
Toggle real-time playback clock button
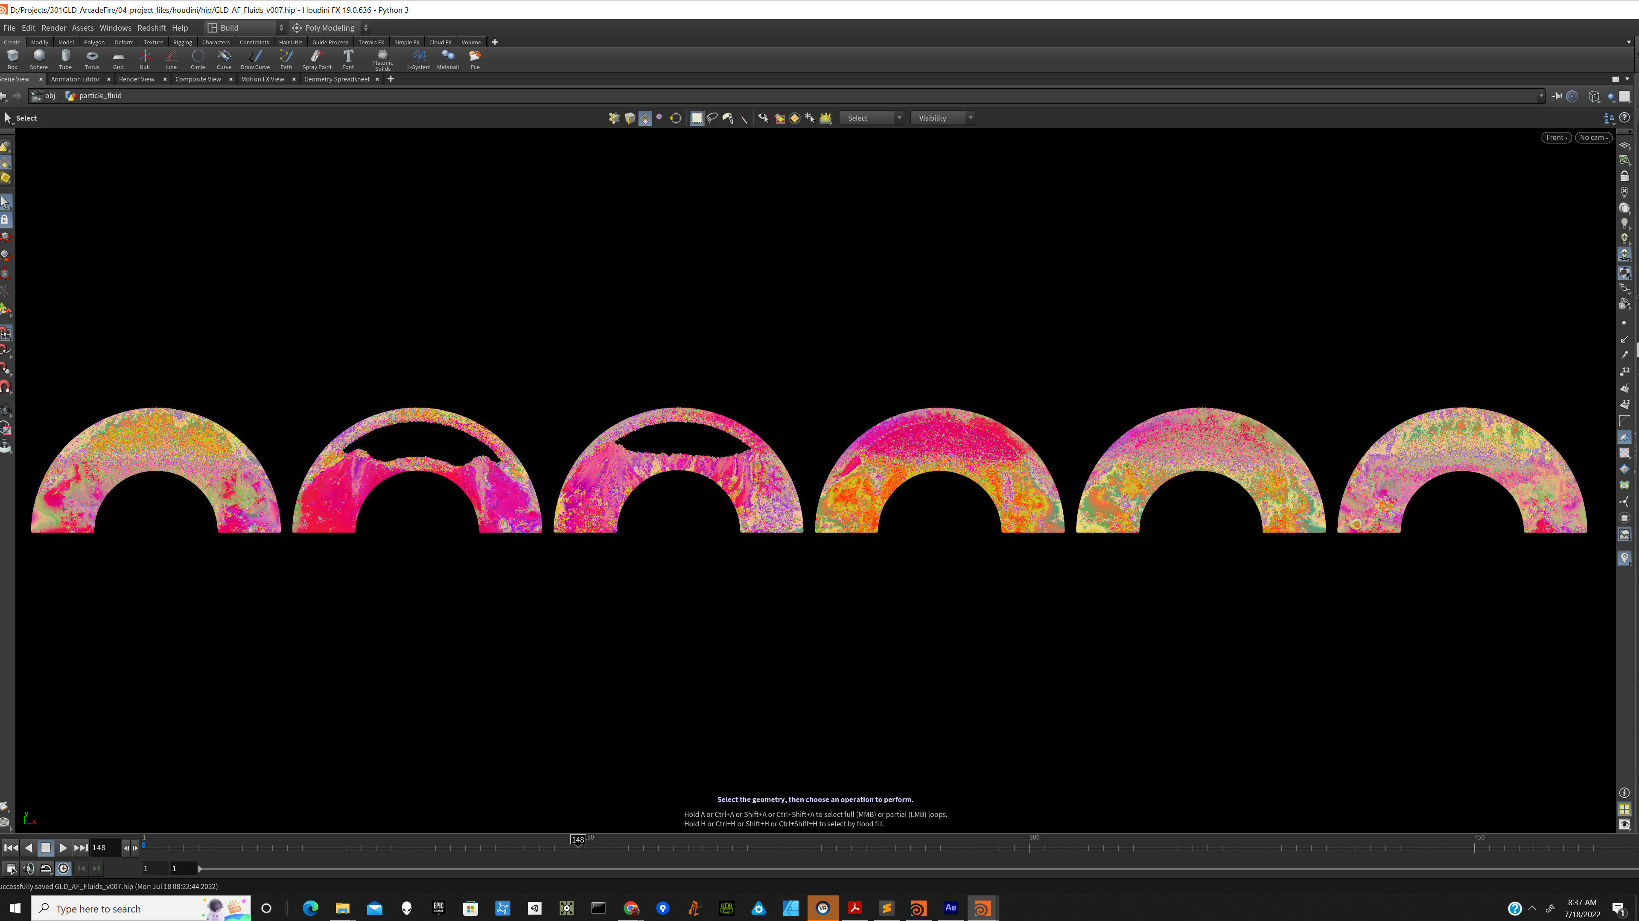[64, 868]
